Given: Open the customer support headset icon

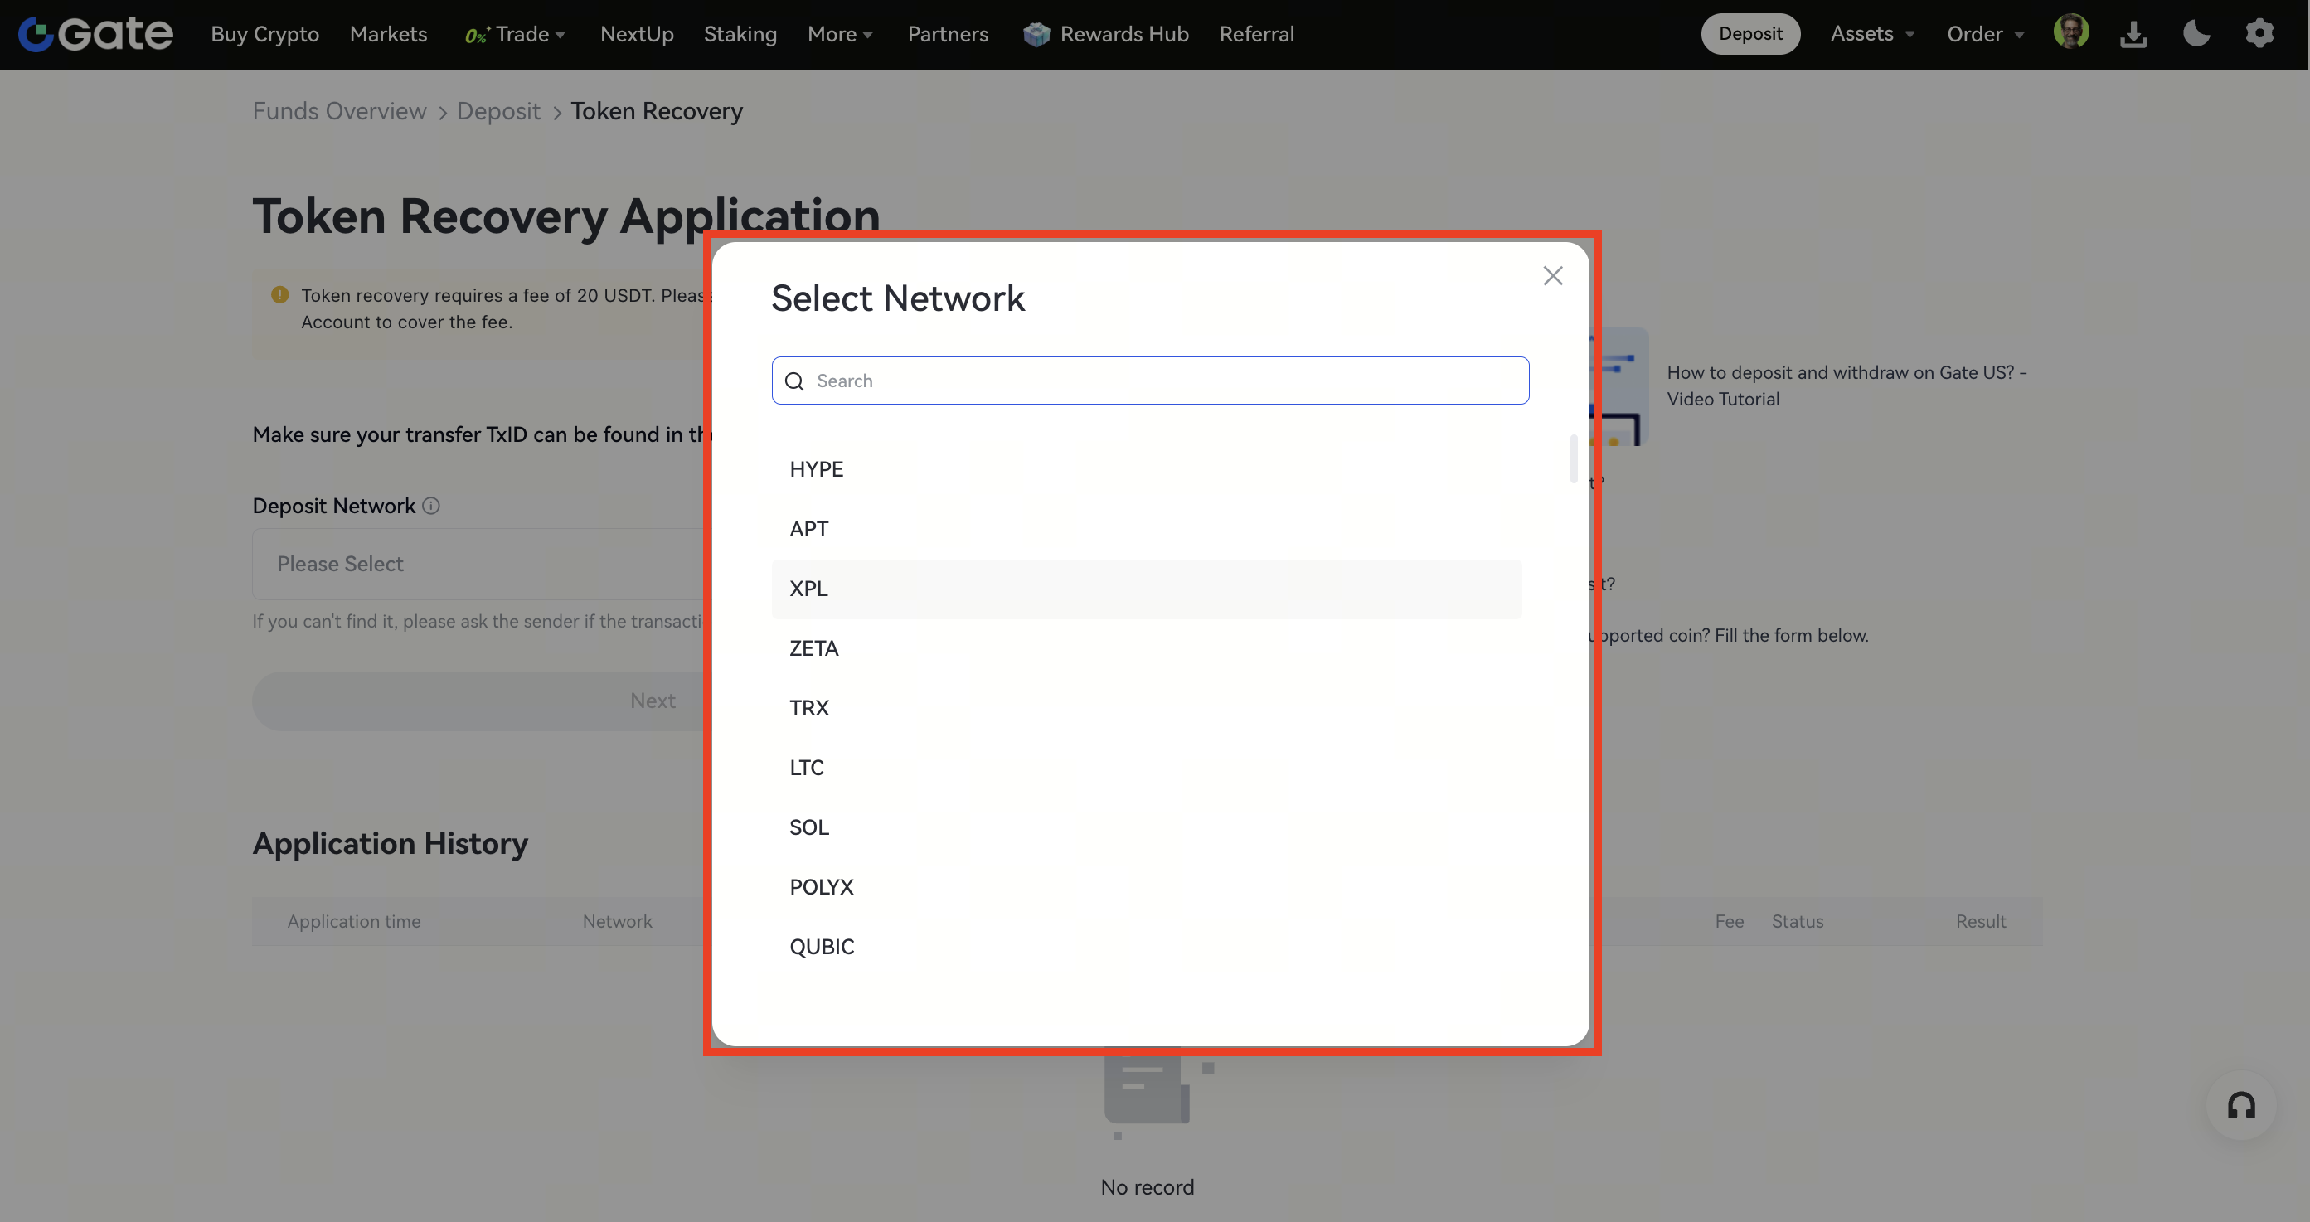Looking at the screenshot, I should coord(2241,1105).
